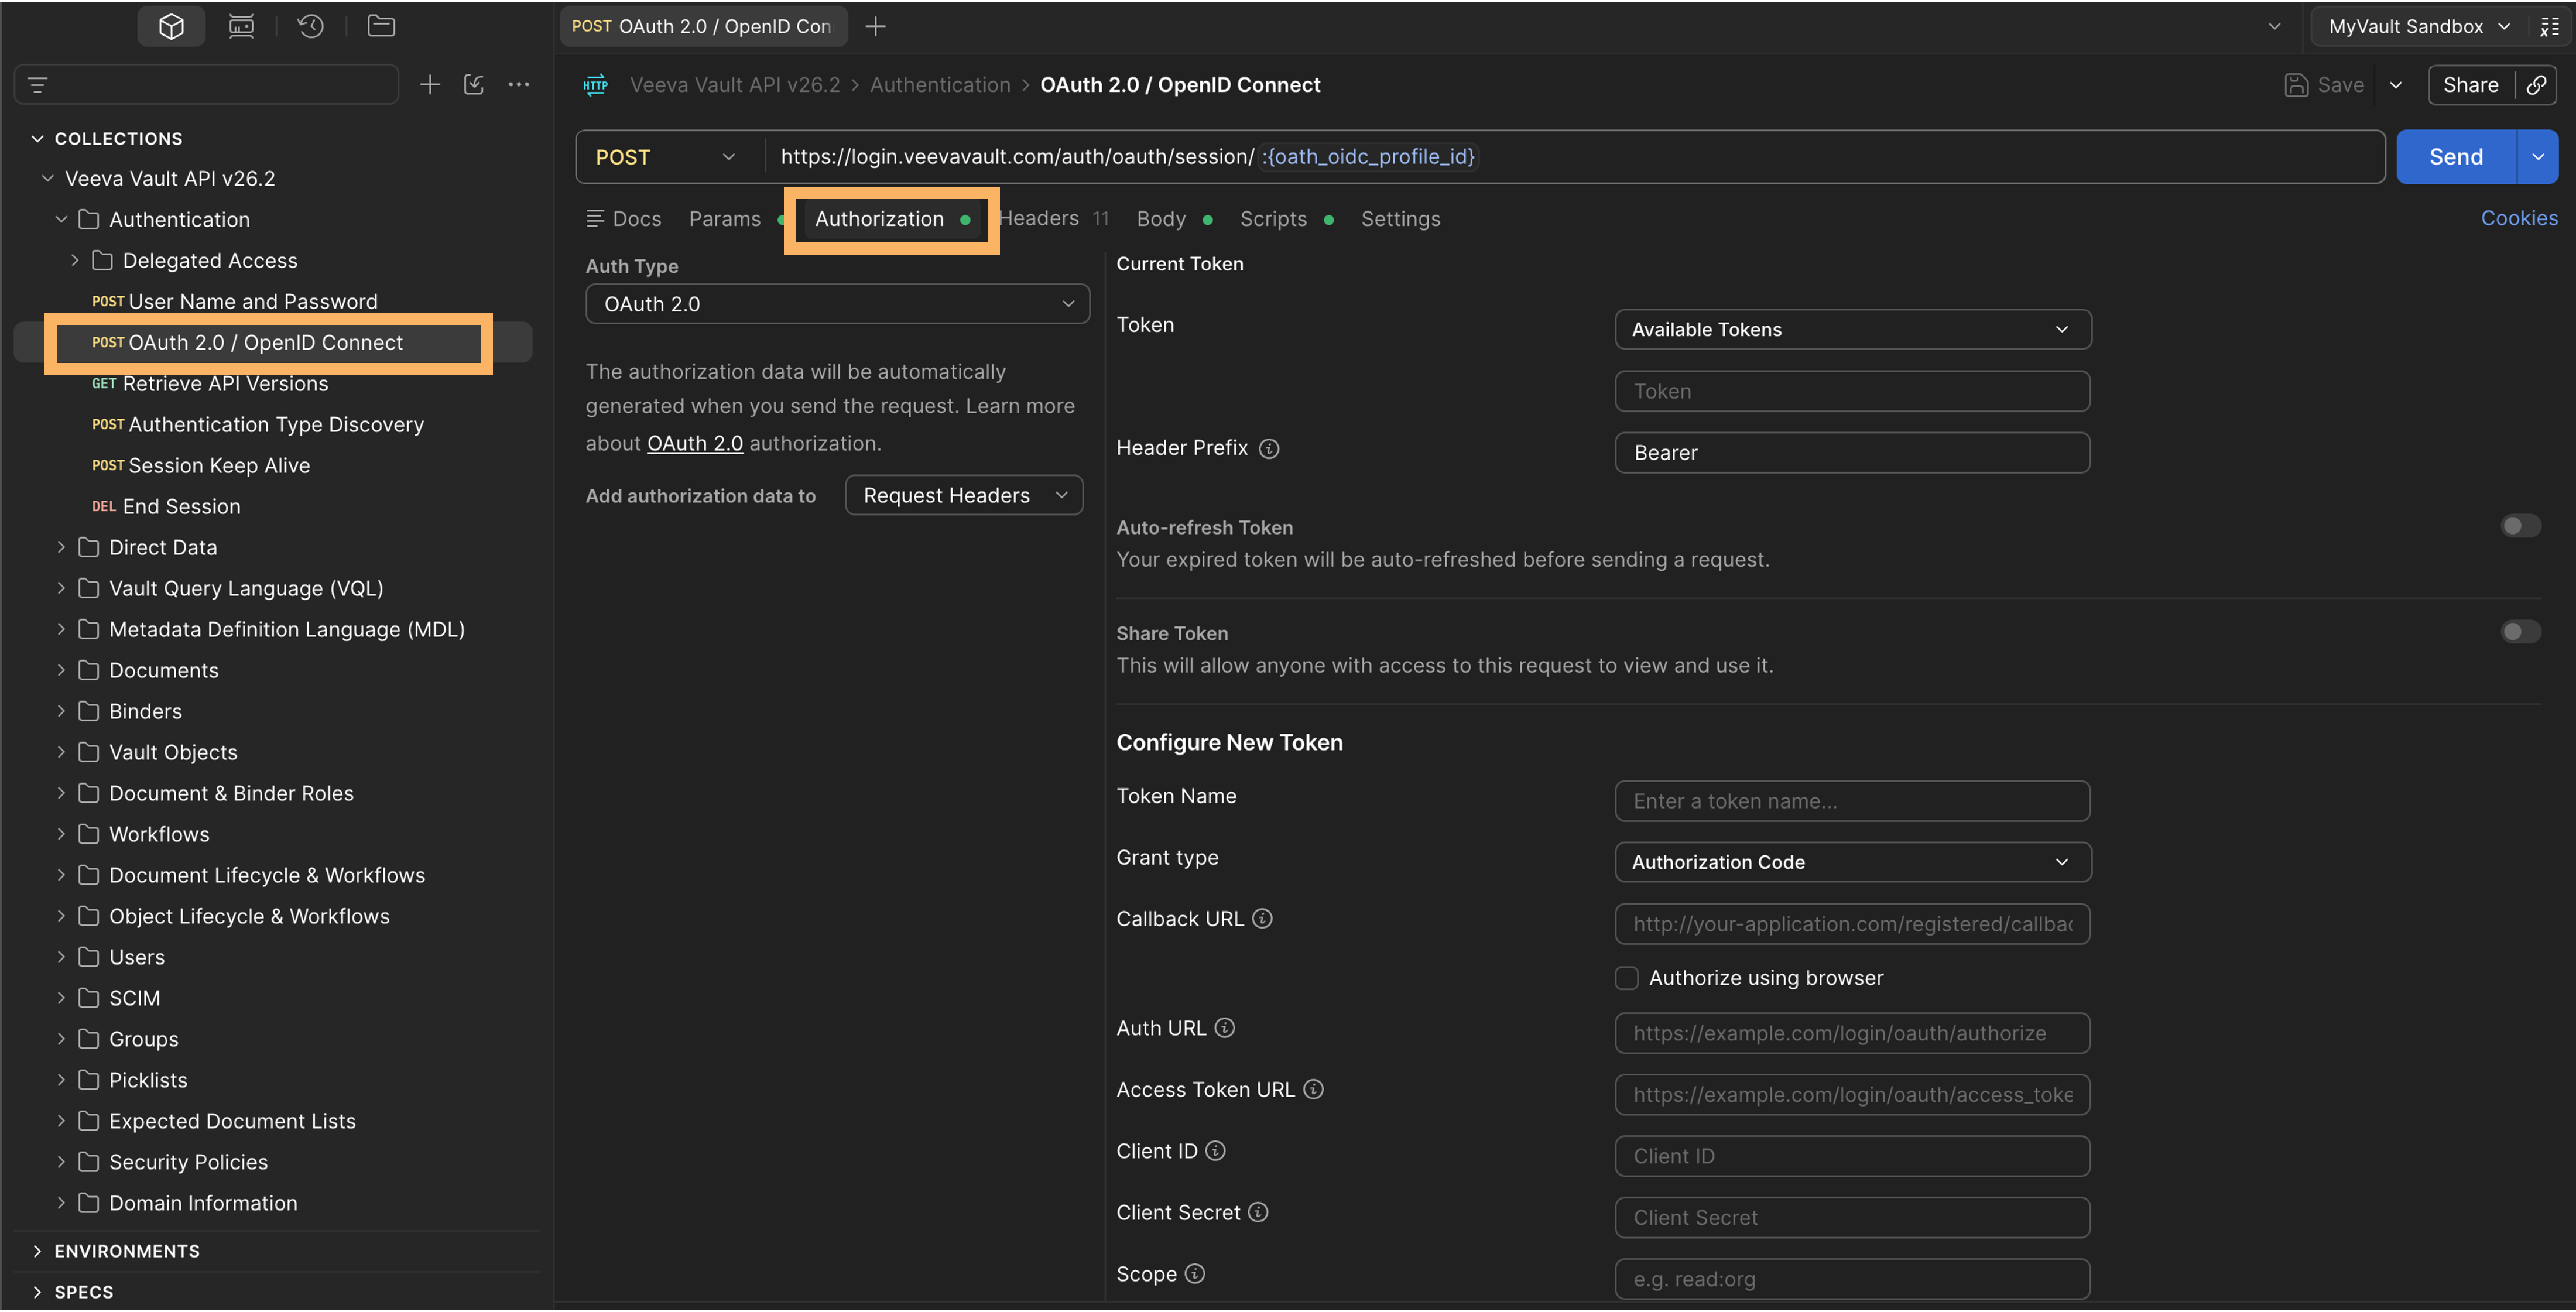
Task: Click the plus icon to create new collection
Action: pos(430,85)
